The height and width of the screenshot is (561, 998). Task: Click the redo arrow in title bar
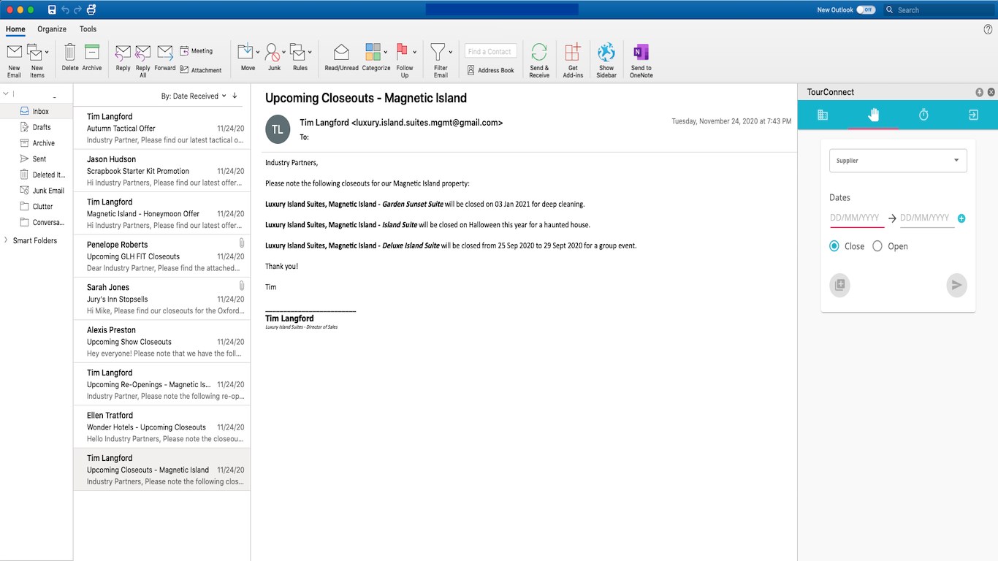click(77, 9)
